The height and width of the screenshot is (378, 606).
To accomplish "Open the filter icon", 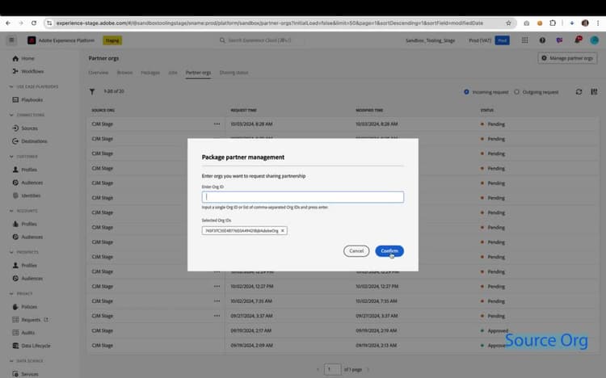I will click(x=92, y=91).
